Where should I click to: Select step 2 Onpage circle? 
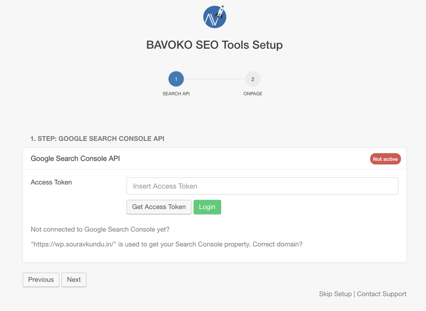(x=253, y=79)
